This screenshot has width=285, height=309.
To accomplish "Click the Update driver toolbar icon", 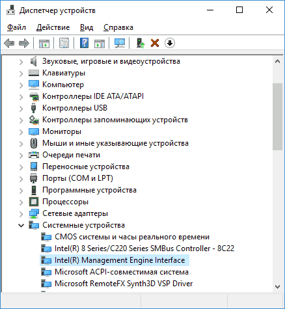I will [141, 43].
